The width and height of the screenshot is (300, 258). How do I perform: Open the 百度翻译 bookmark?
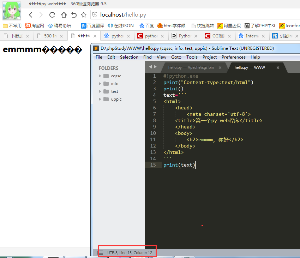tap(94, 26)
